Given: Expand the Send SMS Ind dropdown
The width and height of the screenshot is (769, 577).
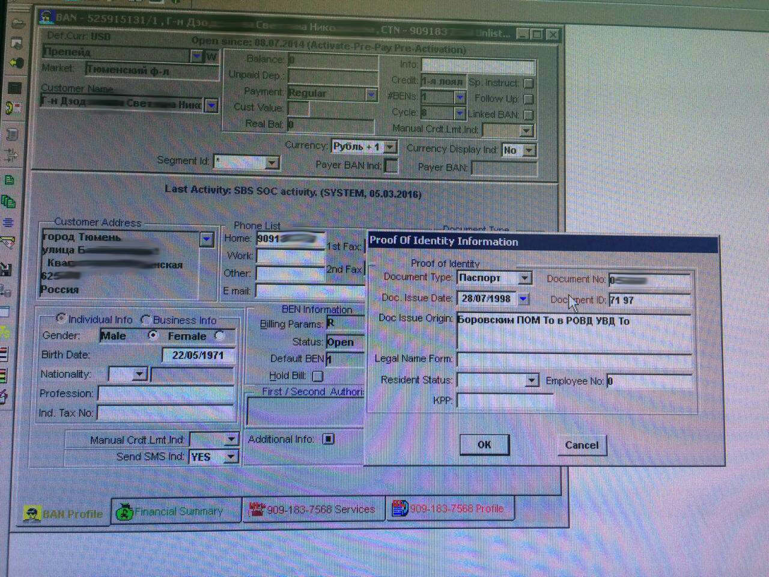Looking at the screenshot, I should pyautogui.click(x=230, y=457).
